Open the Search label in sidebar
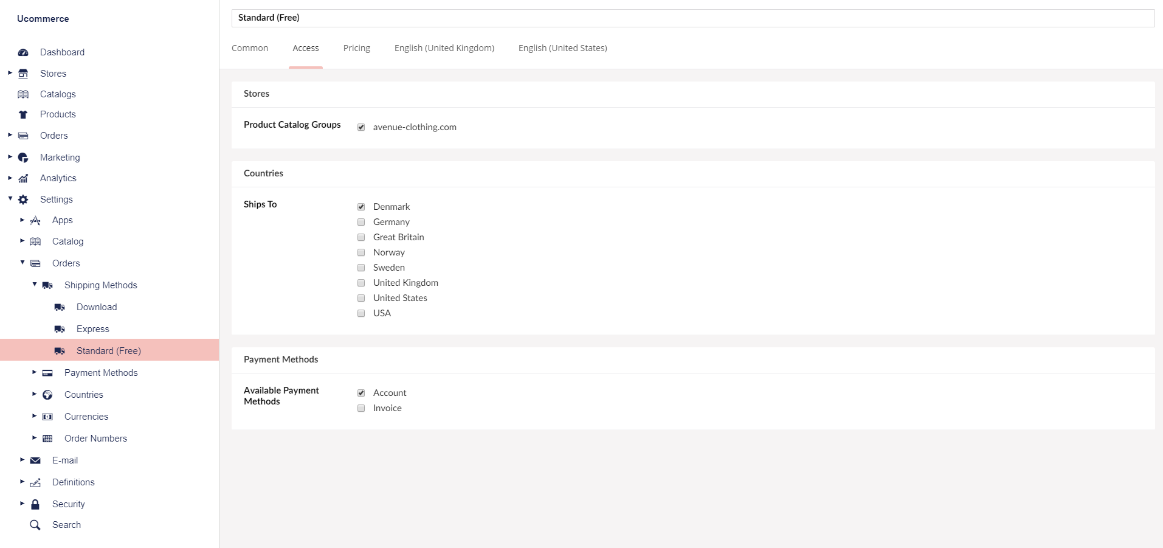1163x548 pixels. 66,525
